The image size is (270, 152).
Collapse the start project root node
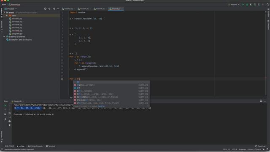[4, 13]
